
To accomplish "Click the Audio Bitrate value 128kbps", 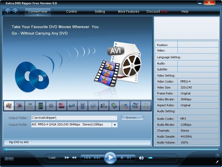I will pyautogui.click(x=186, y=125).
